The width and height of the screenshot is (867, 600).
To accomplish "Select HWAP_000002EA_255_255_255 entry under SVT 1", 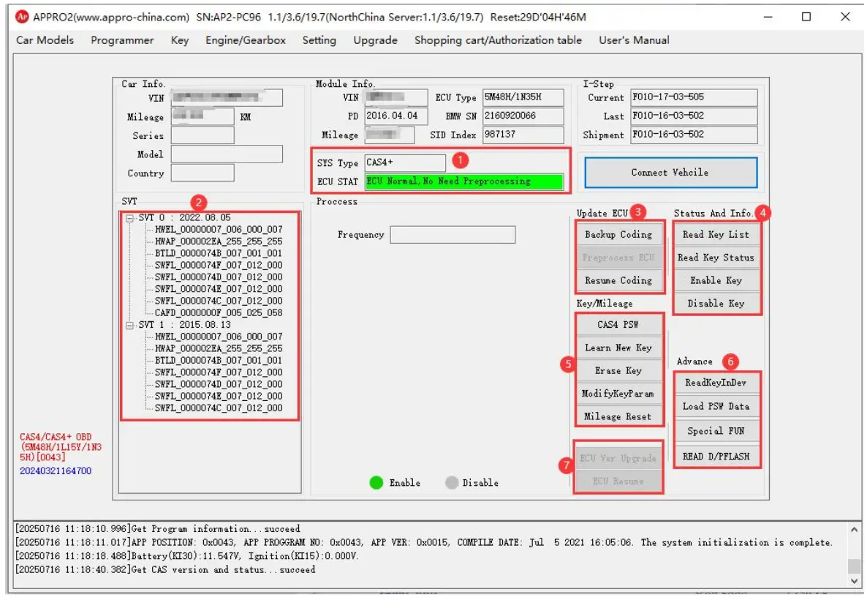I will coord(219,349).
